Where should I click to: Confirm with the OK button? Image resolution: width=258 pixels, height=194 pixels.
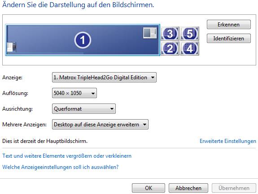click(x=149, y=188)
